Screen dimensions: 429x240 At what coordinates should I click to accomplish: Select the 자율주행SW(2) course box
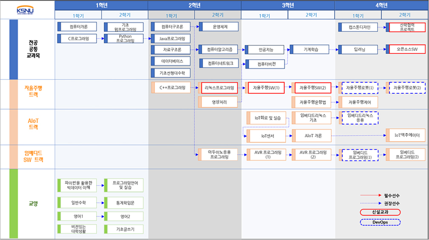coord(312,88)
